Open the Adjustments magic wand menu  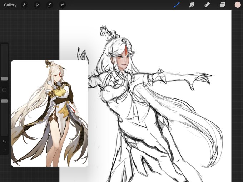[37, 5]
